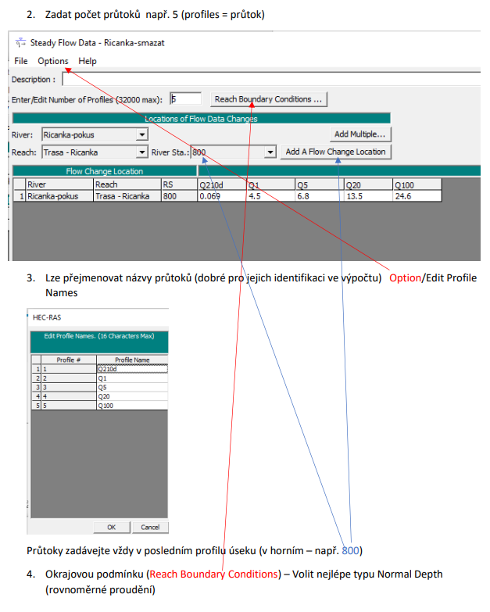490x612 pixels.
Task: Open the File menu
Action: tap(20, 61)
